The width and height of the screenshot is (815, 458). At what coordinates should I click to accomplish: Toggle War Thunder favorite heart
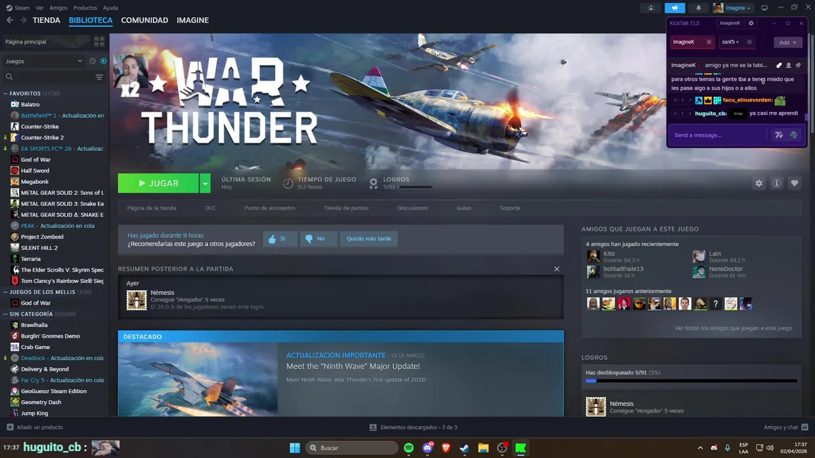pyautogui.click(x=795, y=183)
